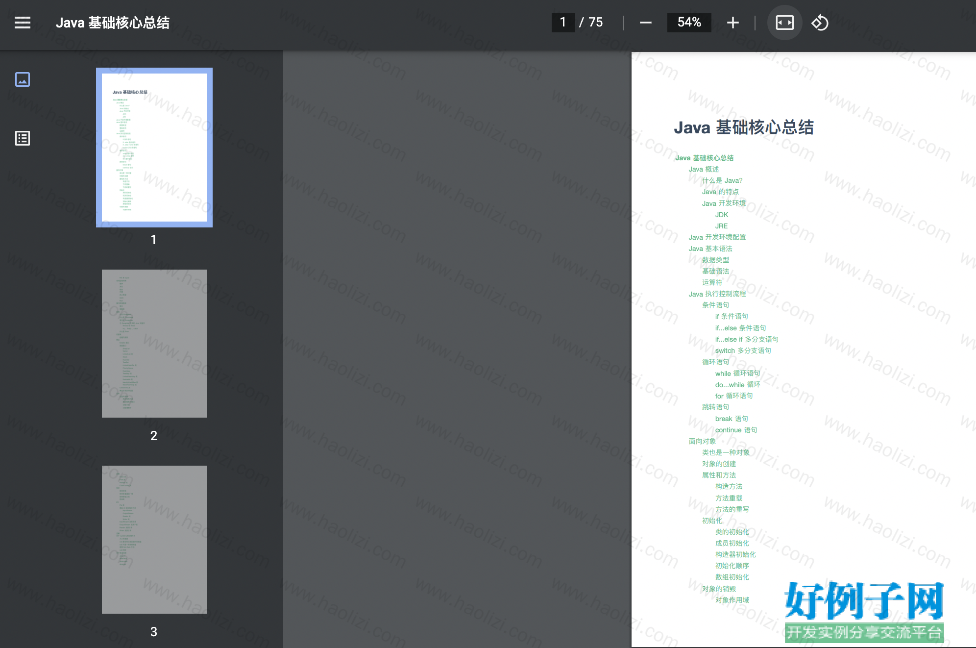
Task: Open the 'Java 基本语法' link
Action: click(710, 249)
